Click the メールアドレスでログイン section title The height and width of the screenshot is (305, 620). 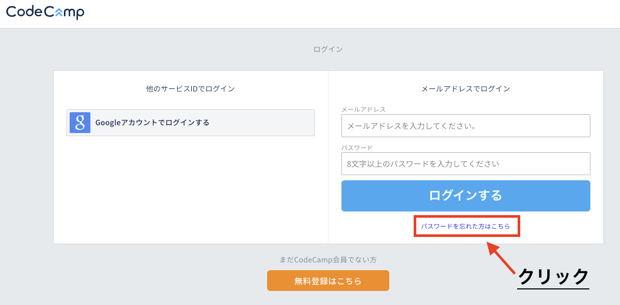click(x=465, y=89)
